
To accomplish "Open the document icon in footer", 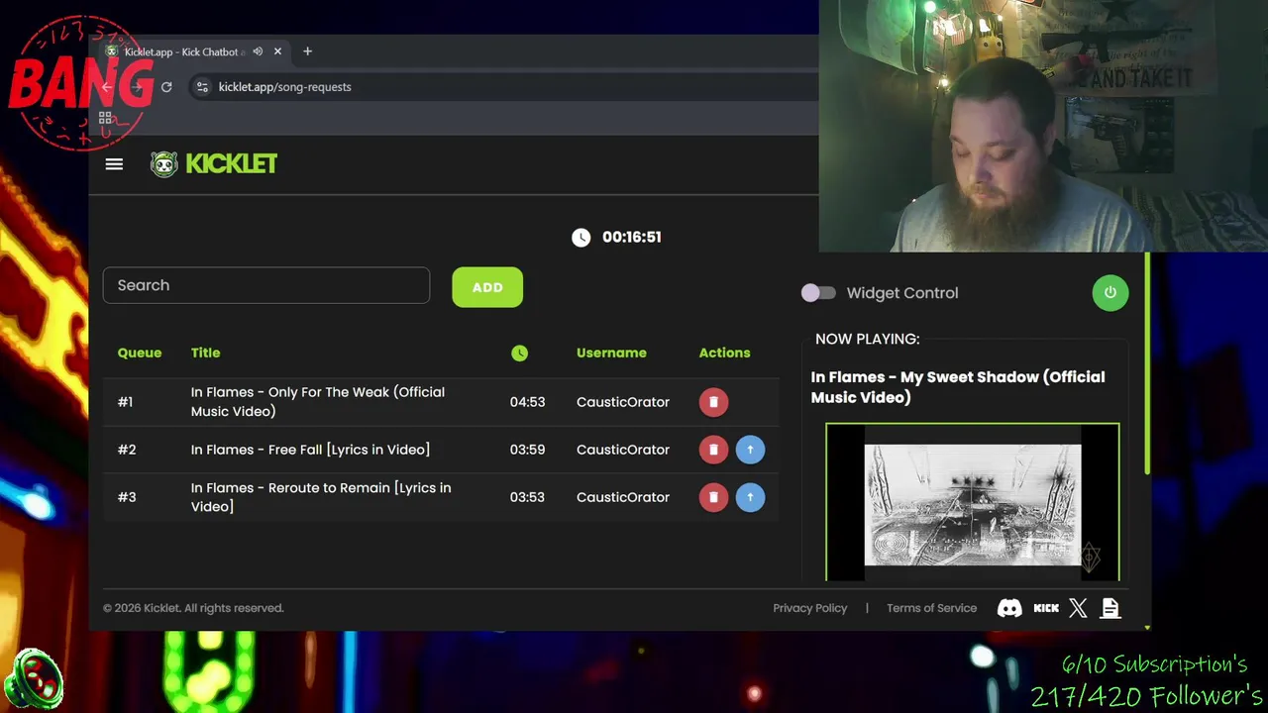I will point(1110,608).
